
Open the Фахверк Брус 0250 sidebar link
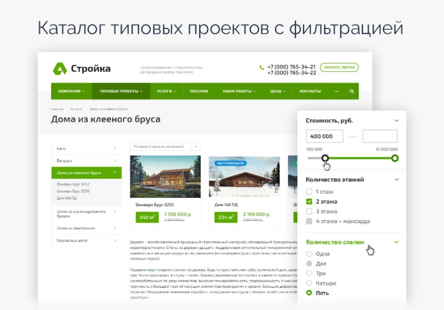pyautogui.click(x=73, y=191)
